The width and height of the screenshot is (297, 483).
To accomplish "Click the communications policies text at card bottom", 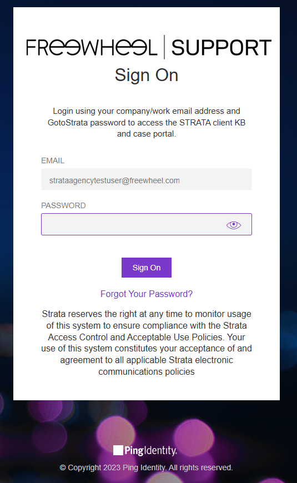I will point(147,371).
